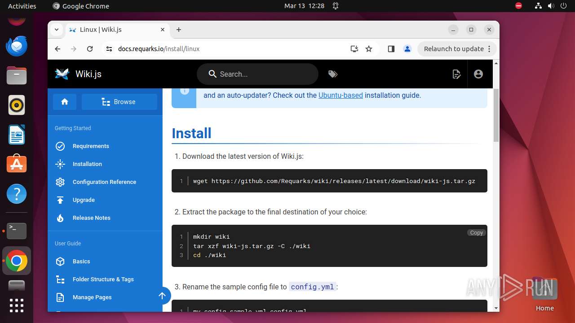This screenshot has width=575, height=323.
Task: Click the Manage Pages document icon
Action: tap(60, 297)
